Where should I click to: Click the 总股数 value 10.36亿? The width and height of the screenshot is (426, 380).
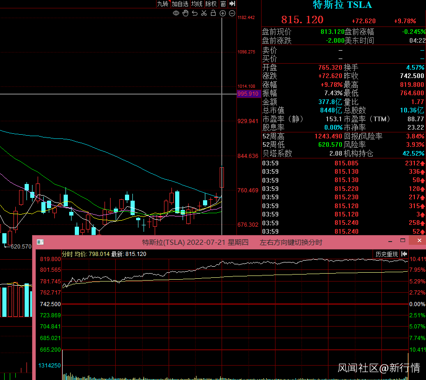click(x=412, y=110)
